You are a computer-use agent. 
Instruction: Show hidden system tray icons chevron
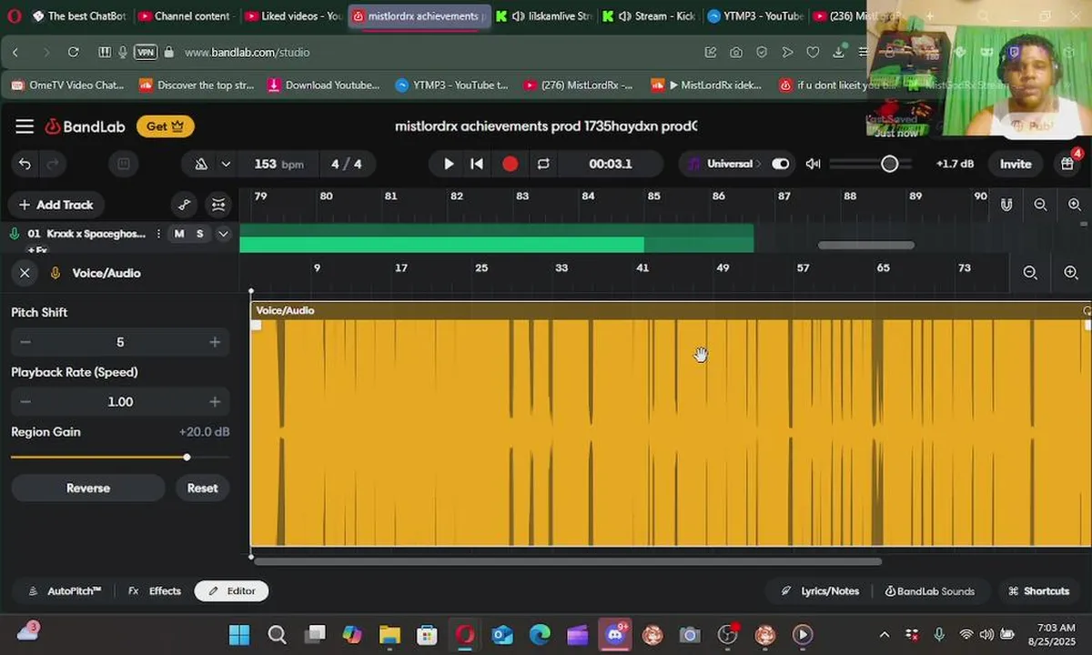(x=885, y=634)
